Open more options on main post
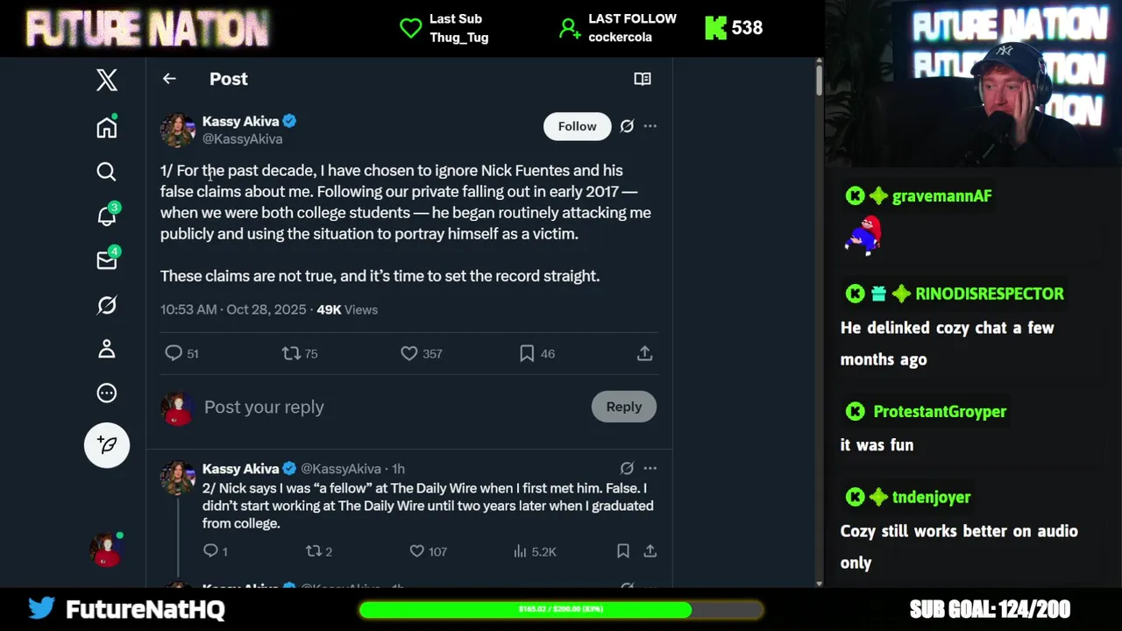This screenshot has height=631, width=1122. pos(650,126)
